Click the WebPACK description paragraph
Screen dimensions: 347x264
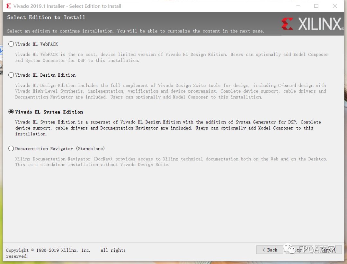172,57
